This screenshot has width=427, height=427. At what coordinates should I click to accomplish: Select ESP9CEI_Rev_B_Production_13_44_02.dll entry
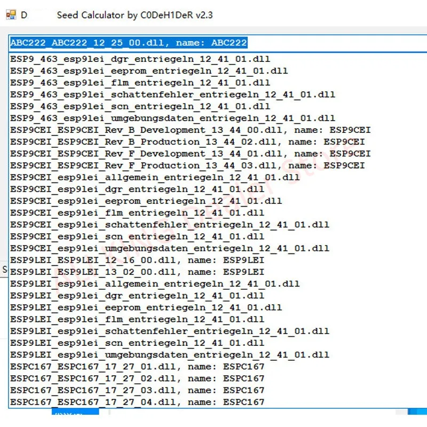point(187,142)
